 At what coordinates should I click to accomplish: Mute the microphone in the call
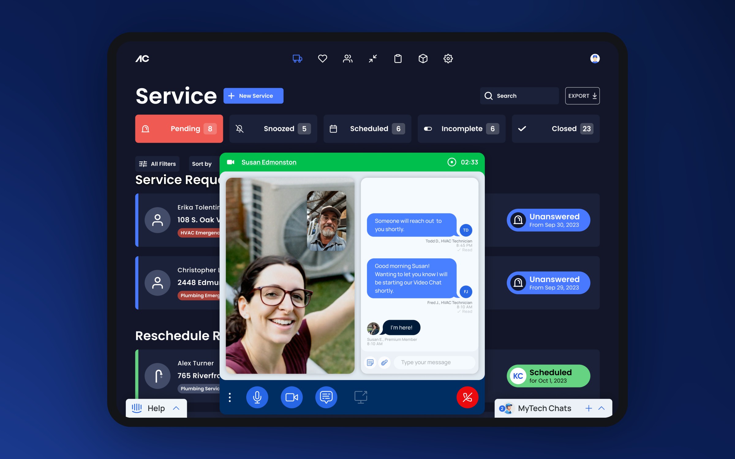point(257,397)
